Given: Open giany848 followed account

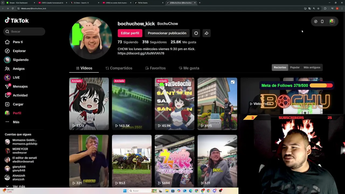Looking at the screenshot, I should pyautogui.click(x=15, y=169).
